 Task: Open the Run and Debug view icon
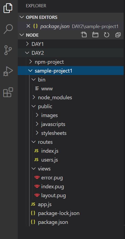[8, 71]
